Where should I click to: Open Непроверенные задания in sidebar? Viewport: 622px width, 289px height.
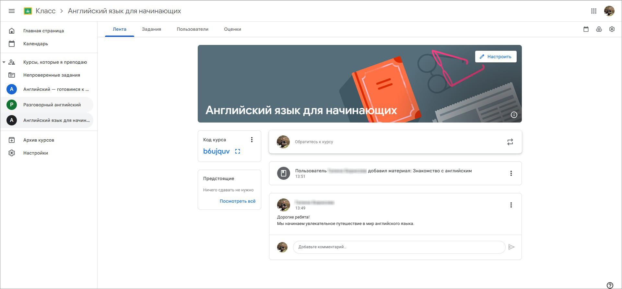(52, 75)
